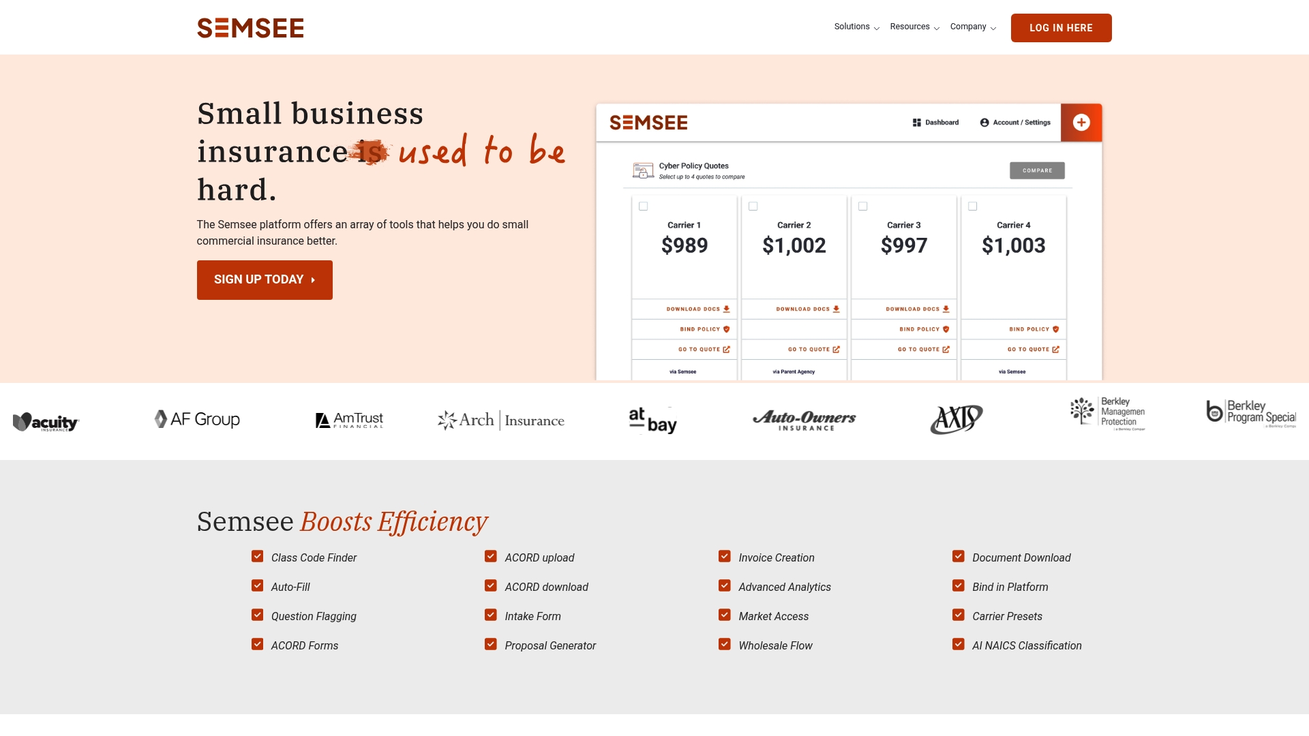The height and width of the screenshot is (736, 1309).
Task: Open the Resources dropdown menu
Action: [915, 27]
